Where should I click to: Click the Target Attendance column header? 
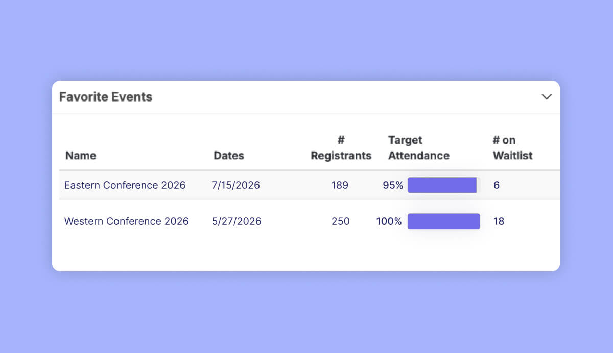click(418, 148)
